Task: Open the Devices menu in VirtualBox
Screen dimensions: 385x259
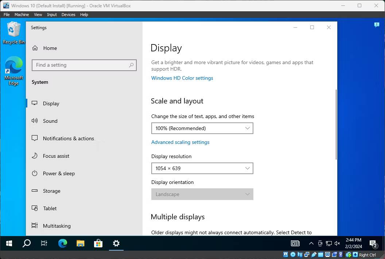Action: (x=68, y=15)
